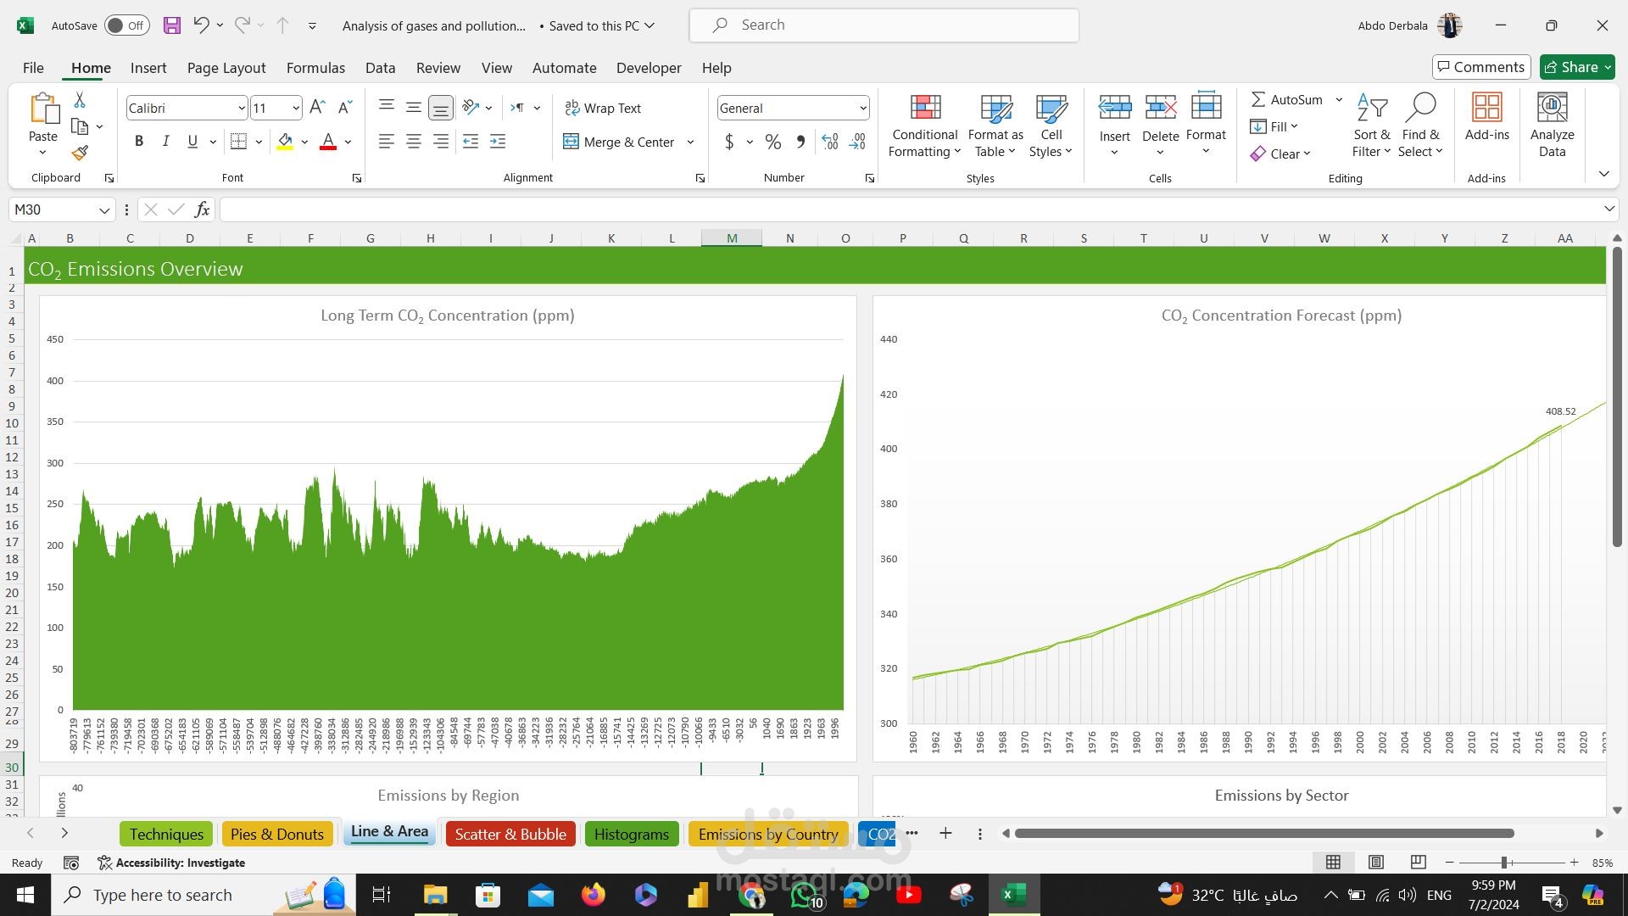1628x916 pixels.
Task: Open the Comments pane button
Action: point(1480,67)
